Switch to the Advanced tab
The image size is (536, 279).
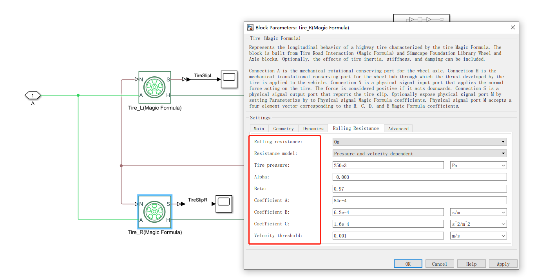[398, 128]
